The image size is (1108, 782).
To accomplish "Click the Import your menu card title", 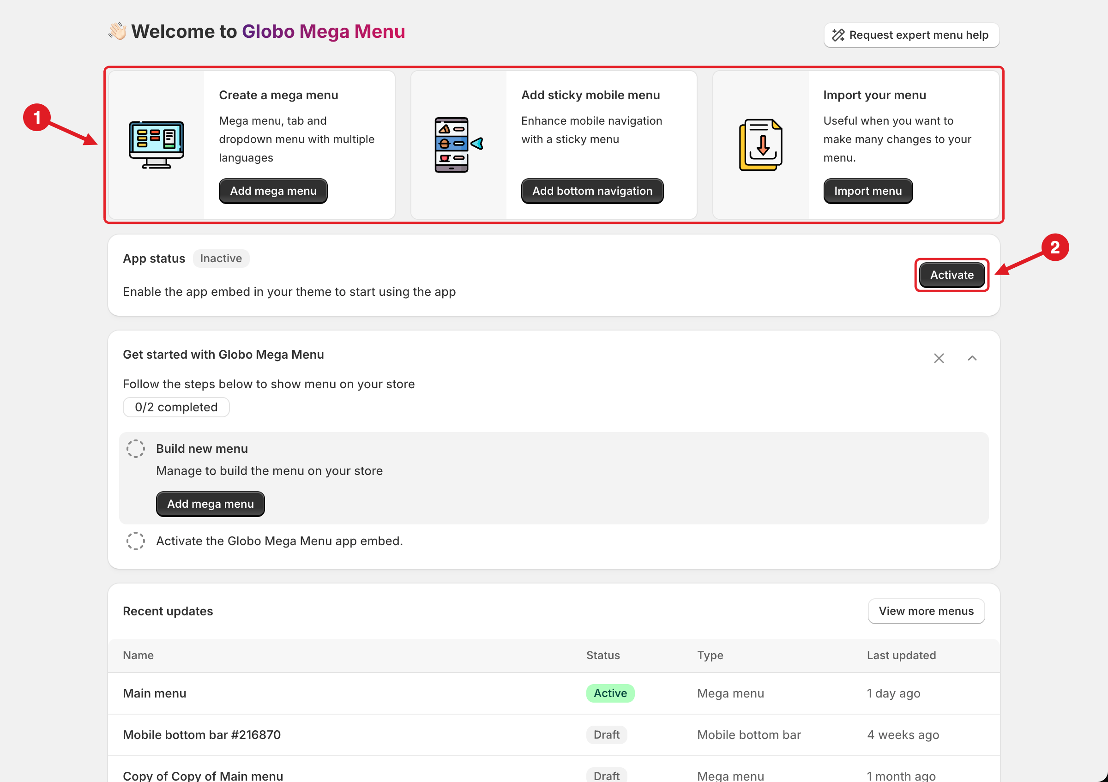I will click(x=874, y=95).
